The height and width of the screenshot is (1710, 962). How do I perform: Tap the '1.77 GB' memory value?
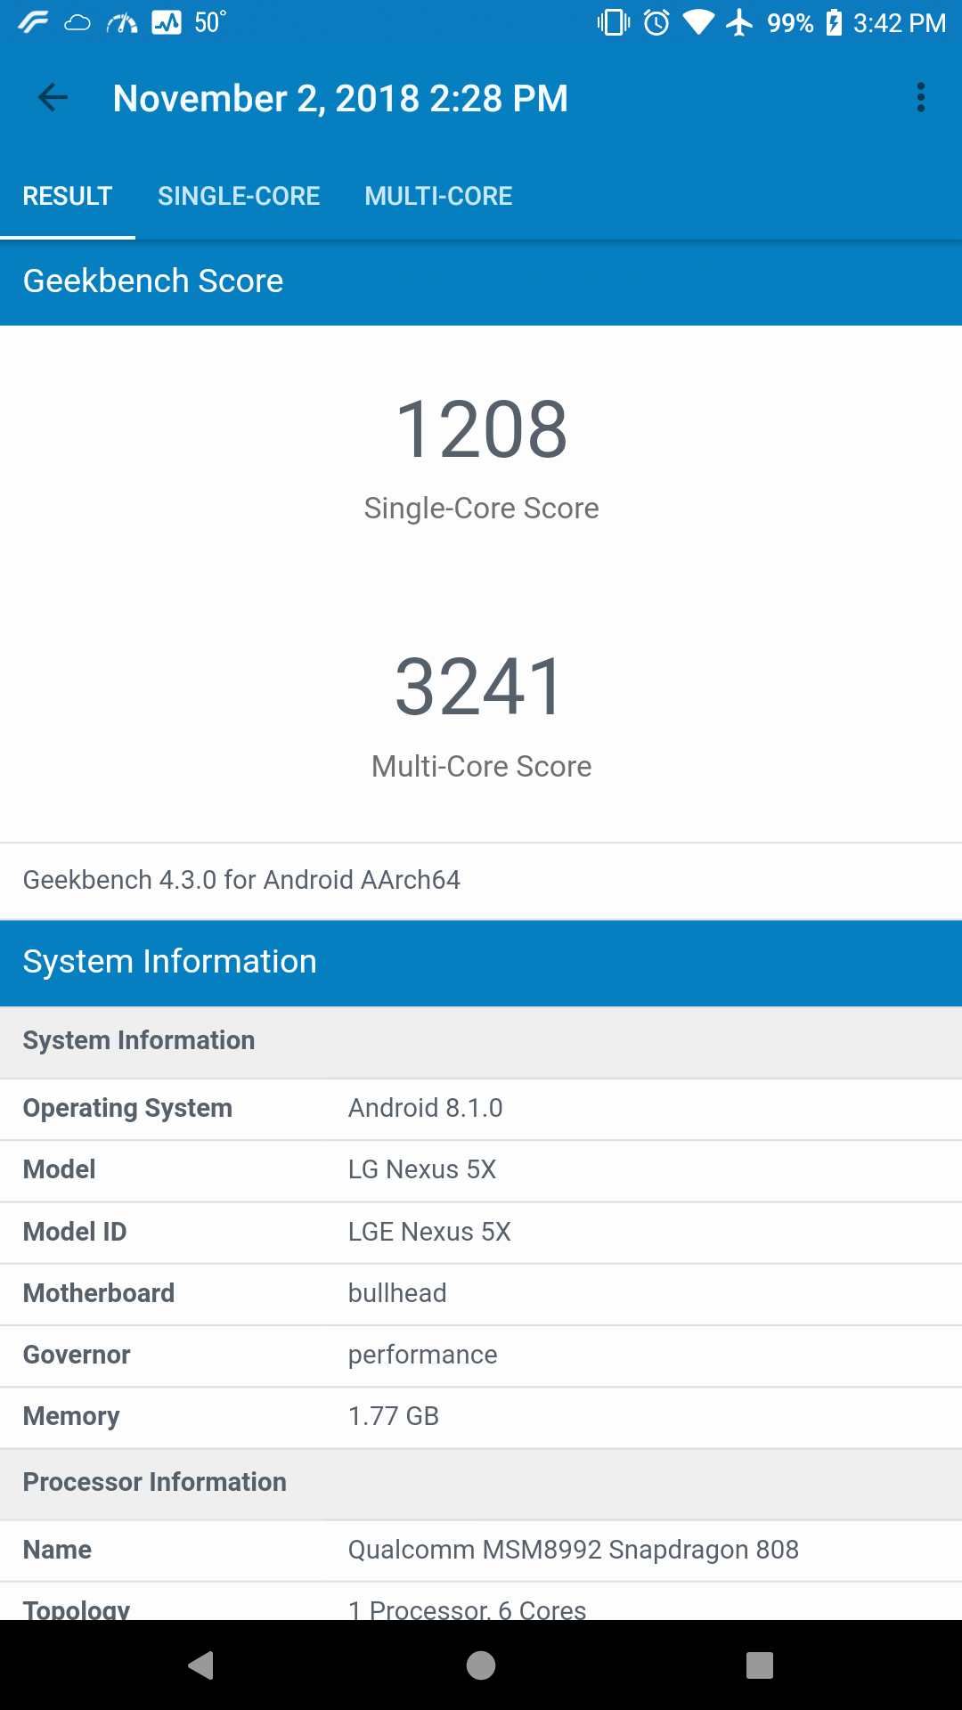(394, 1416)
